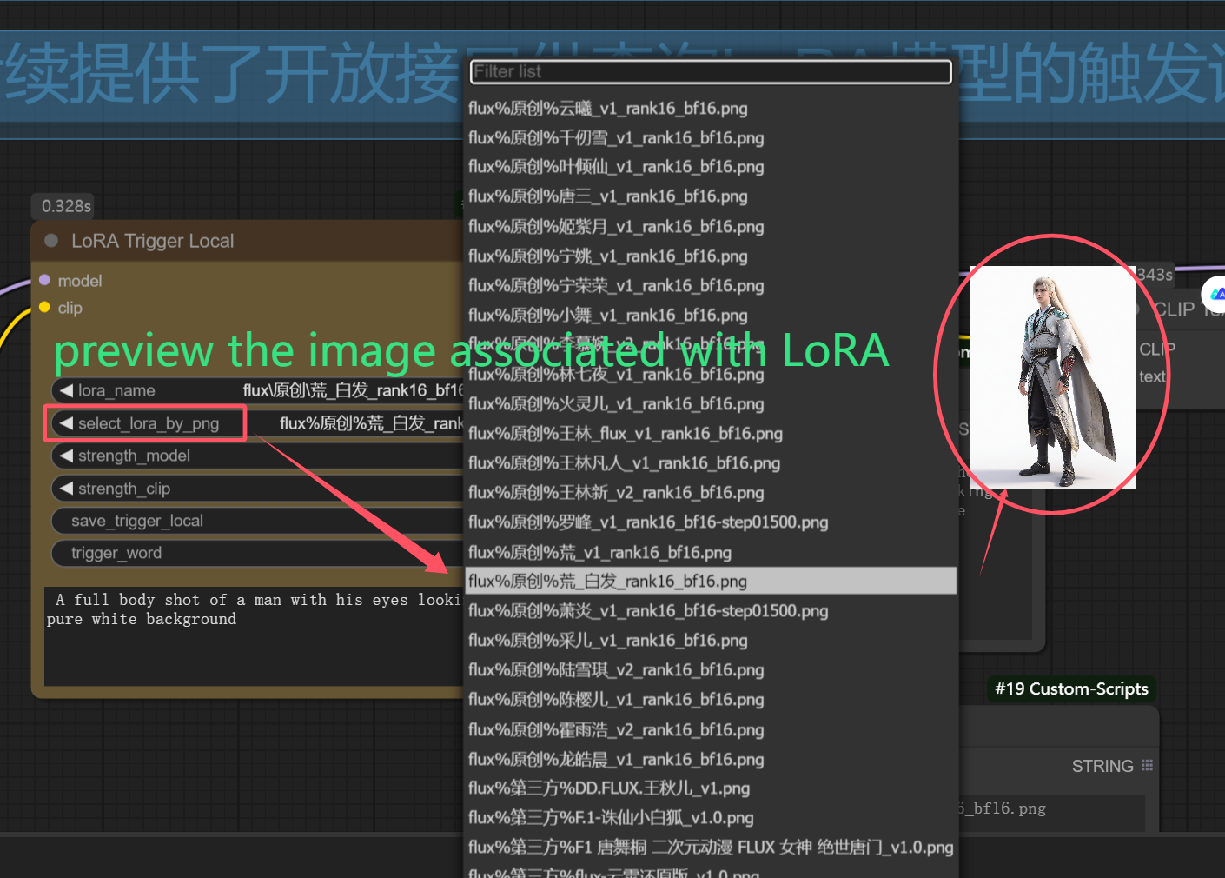This screenshot has height=878, width=1225.
Task: Pick flux%第三方%DD.FLUX.王秋儿_v1.png
Action: point(711,788)
